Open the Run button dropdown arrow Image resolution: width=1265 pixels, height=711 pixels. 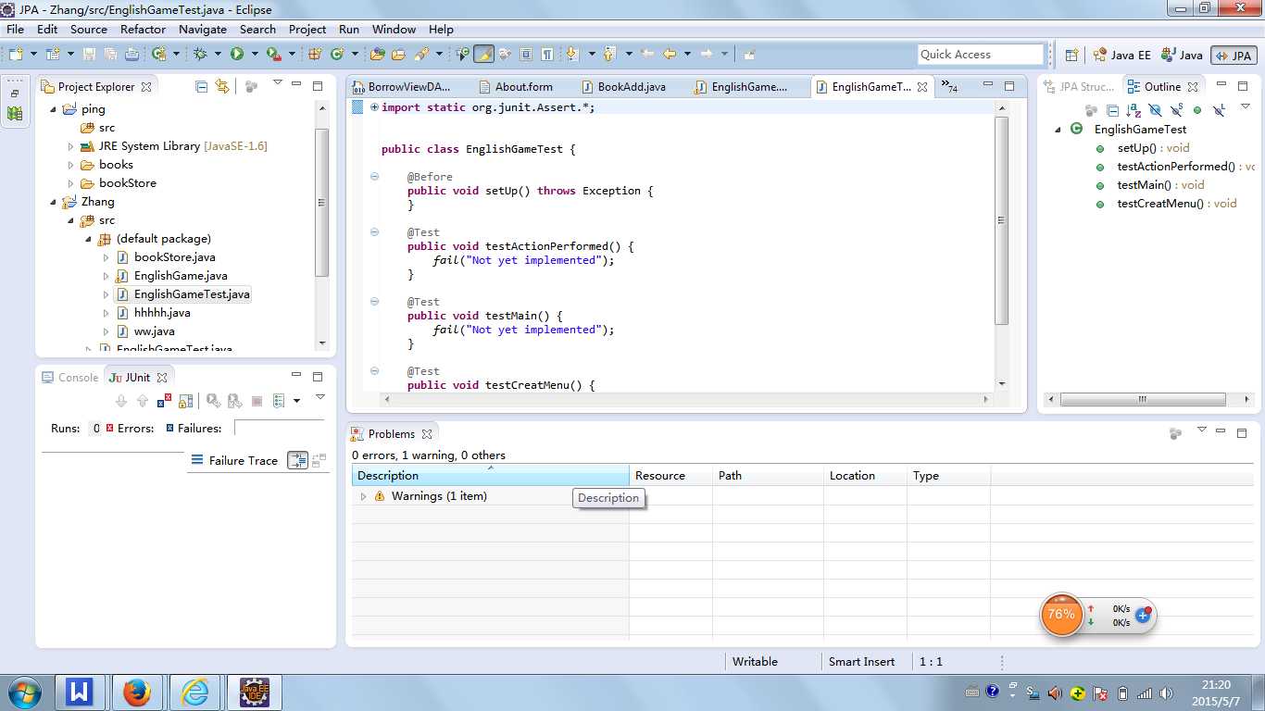(254, 54)
